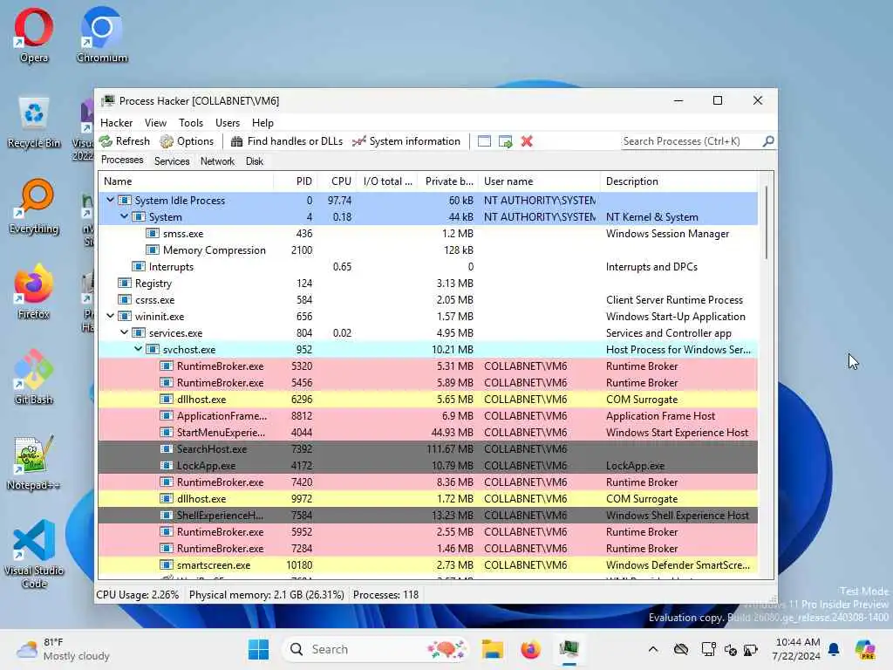Open the Hacker menu

click(116, 123)
